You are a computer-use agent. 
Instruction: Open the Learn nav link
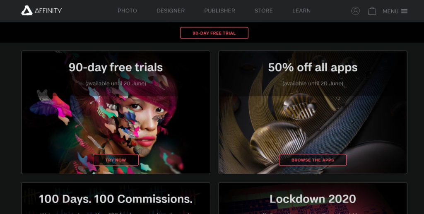pos(301,11)
